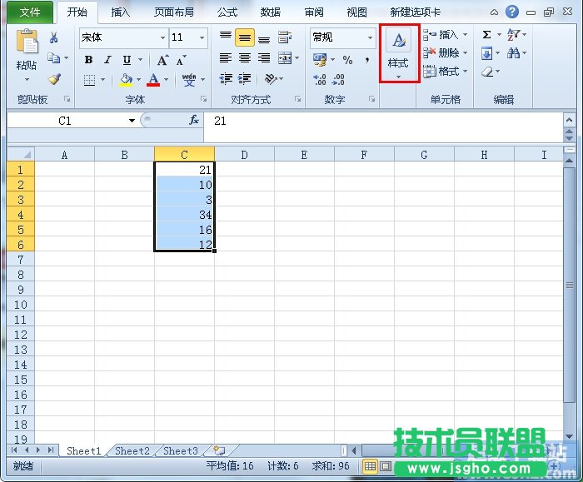The image size is (583, 482).
Task: Click the cell borders icon
Action: [x=89, y=80]
